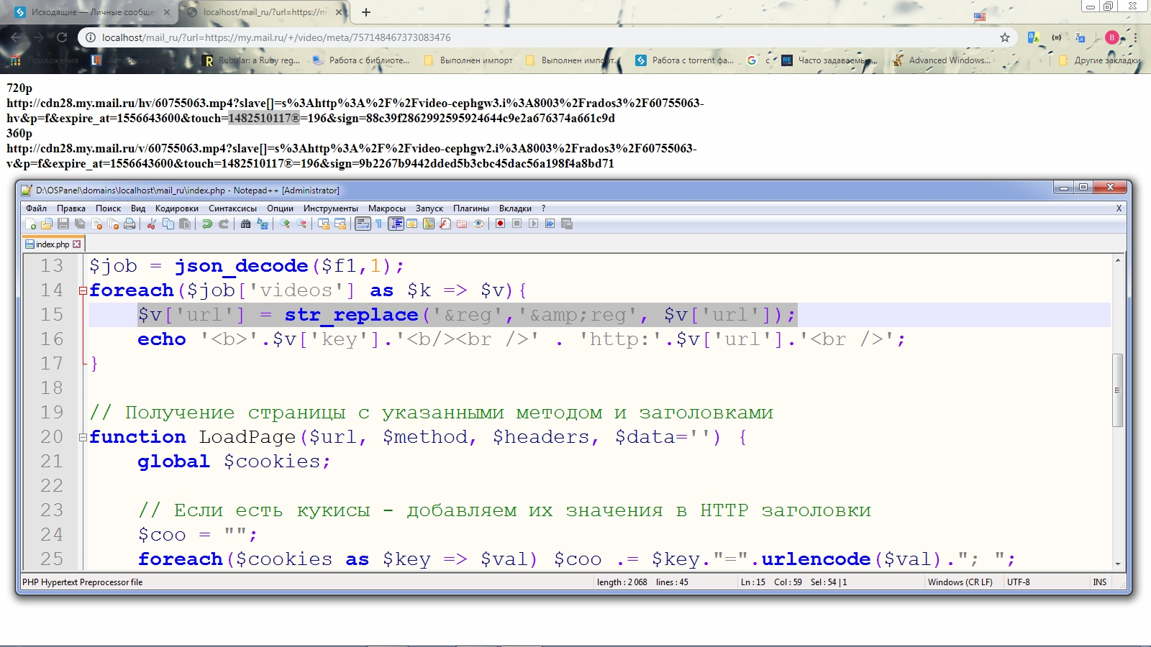Start macro recording with the red record icon
Viewport: 1151px width, 647px height.
click(x=500, y=224)
